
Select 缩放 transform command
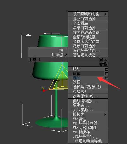tap(86, 78)
